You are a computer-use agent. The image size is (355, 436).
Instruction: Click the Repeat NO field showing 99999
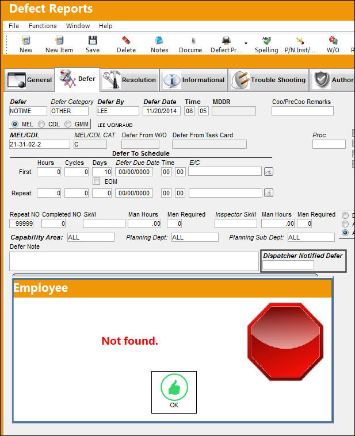pyautogui.click(x=21, y=223)
